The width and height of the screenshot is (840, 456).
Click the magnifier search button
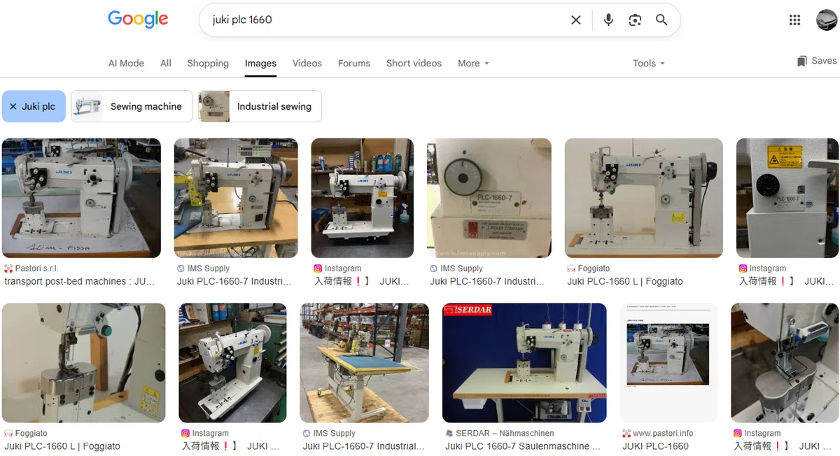pos(661,20)
